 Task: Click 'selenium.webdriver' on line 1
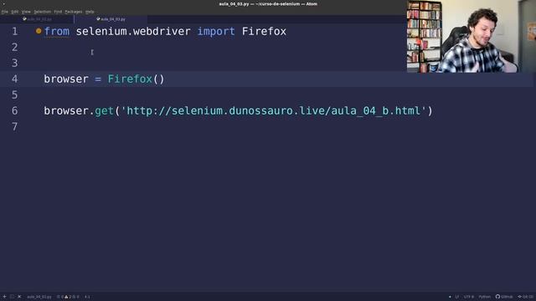[133, 32]
